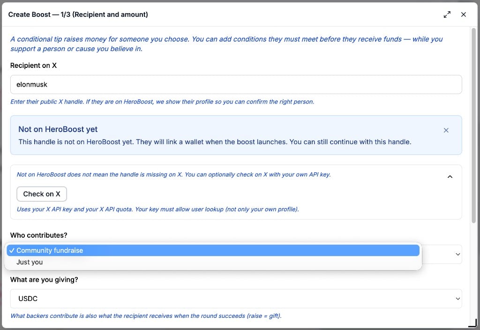480x330 pixels.
Task: Collapse the Check on X info section
Action: coord(450,176)
